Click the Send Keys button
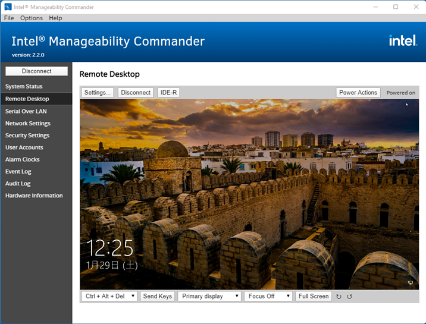The image size is (426, 324). pos(157,296)
